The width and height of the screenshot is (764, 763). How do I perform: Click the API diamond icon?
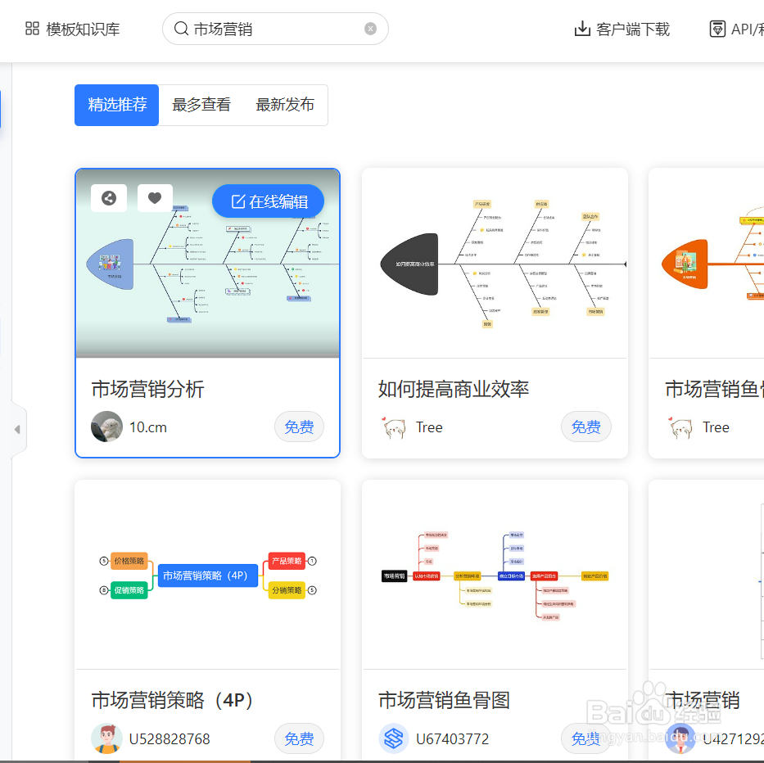717,29
